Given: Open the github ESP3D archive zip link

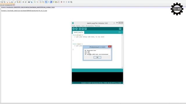Looking at the screenshot, I should point(24,11).
